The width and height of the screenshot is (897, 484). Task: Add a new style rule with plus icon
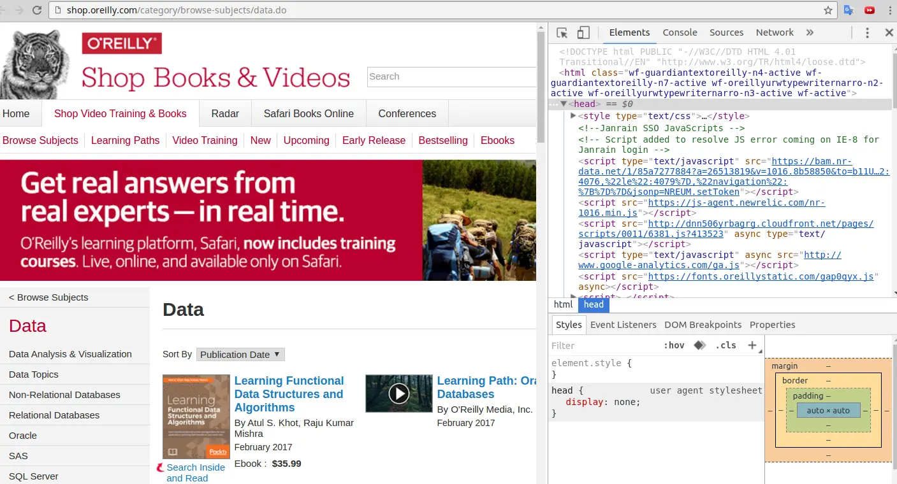coord(752,345)
